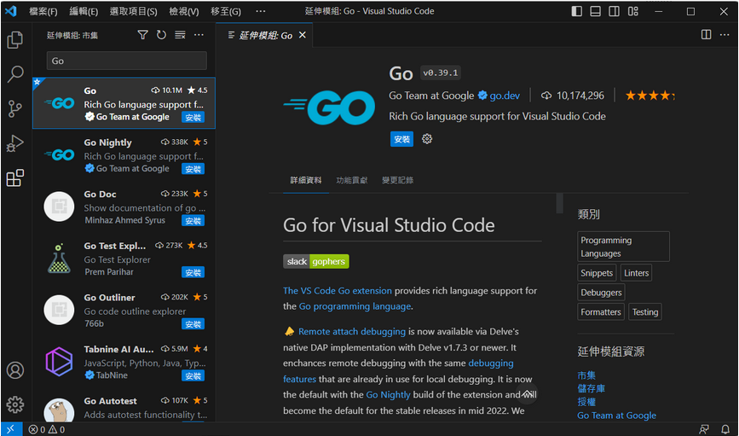The image size is (739, 436).
Task: Switch to the 變更記錄 tab
Action: (398, 180)
